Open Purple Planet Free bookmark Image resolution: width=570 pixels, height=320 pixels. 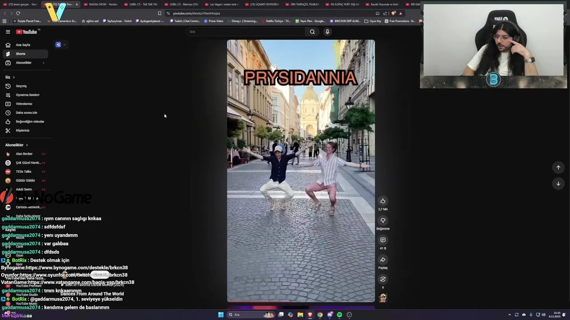[x=27, y=21]
